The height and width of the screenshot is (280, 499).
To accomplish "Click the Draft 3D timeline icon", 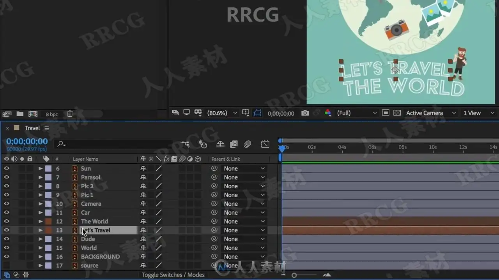I will click(203, 144).
